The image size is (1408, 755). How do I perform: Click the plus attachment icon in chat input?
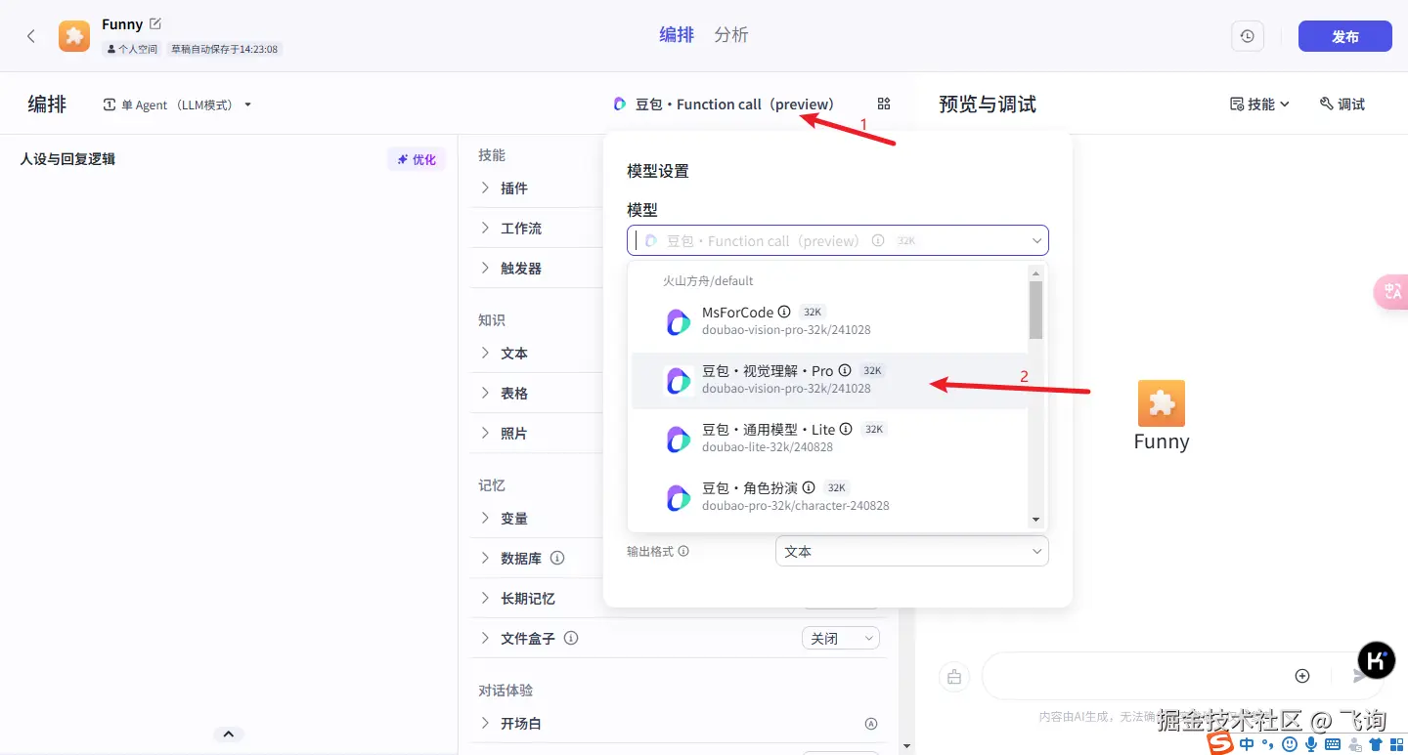(x=1302, y=676)
